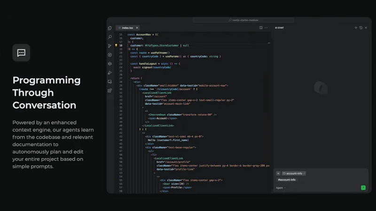
Task: Add context with the plus button in chat input
Action: [x=278, y=173]
